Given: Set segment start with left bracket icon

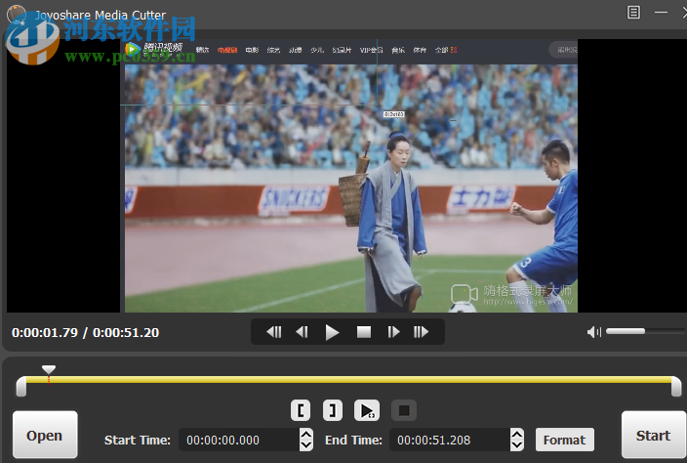Looking at the screenshot, I should click(302, 410).
